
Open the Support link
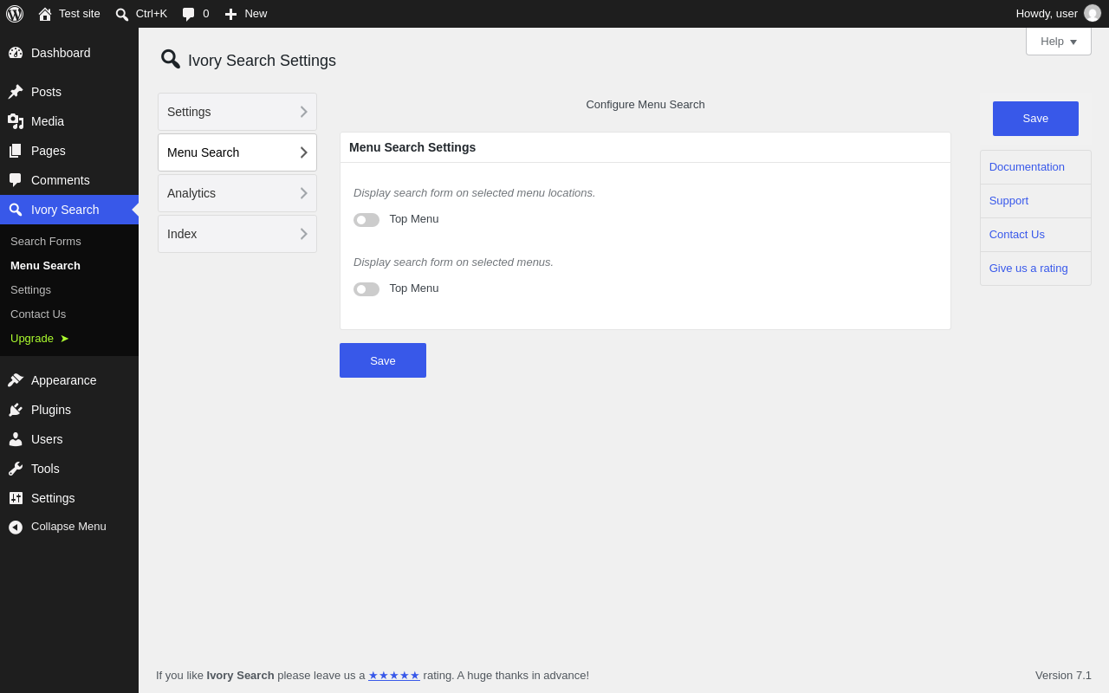click(1008, 201)
